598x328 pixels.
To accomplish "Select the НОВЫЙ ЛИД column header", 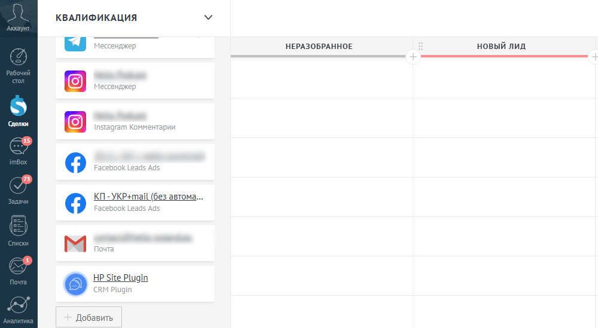I will click(x=501, y=47).
